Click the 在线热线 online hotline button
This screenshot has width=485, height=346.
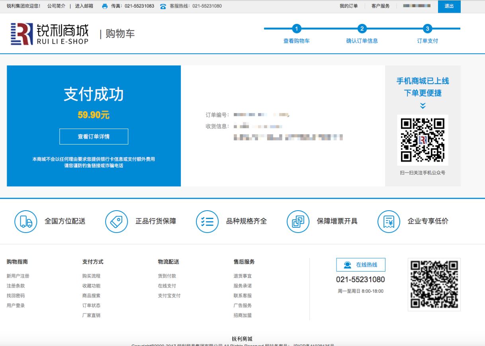tap(360, 265)
